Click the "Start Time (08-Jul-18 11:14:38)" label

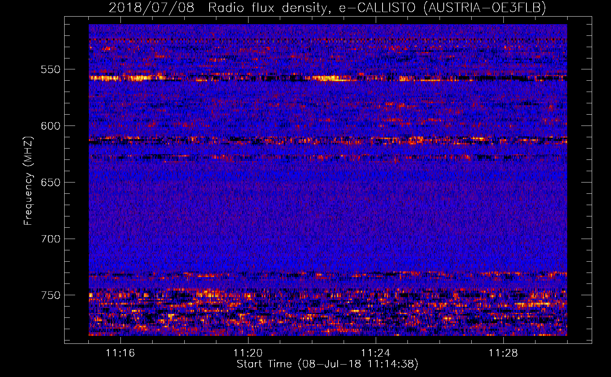(x=327, y=364)
